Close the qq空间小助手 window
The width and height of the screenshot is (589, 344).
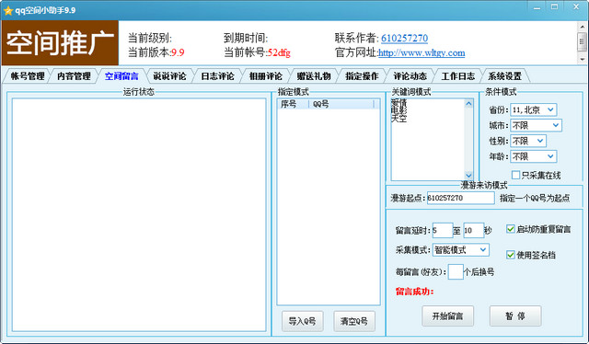[576, 7]
